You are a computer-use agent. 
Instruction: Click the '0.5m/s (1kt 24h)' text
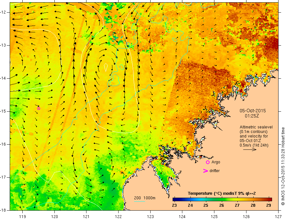click(x=254, y=145)
